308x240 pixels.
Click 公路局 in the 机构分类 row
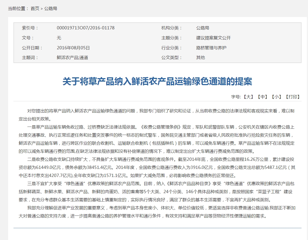[x=202, y=28]
